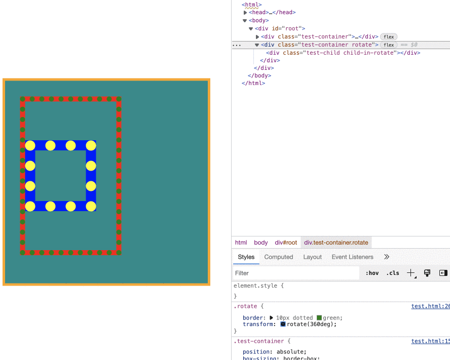Toggle the :hov element state button

[372, 273]
